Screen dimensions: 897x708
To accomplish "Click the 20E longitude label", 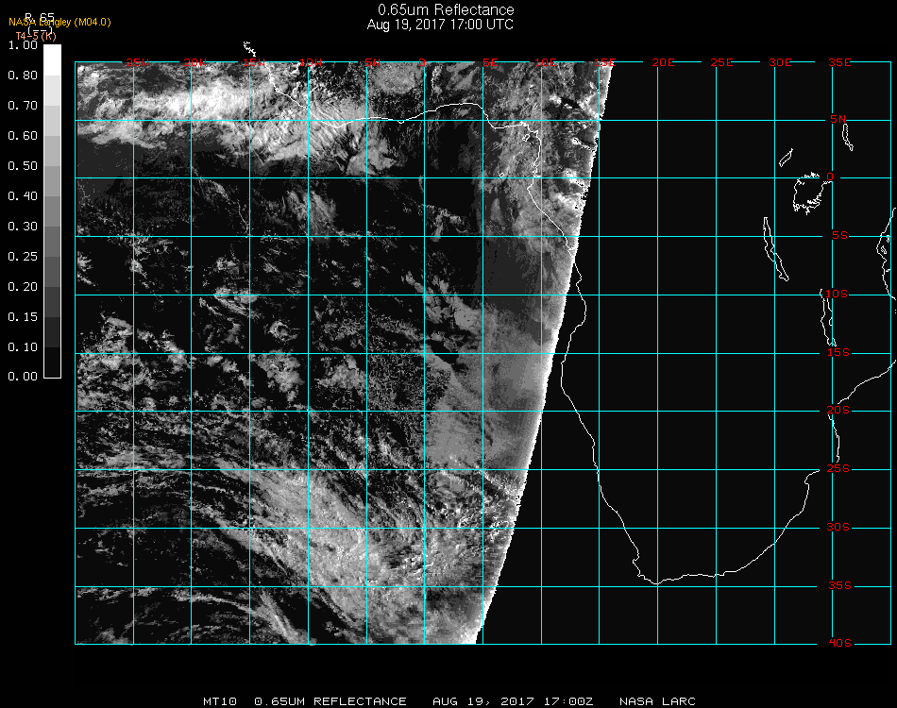I will click(663, 62).
